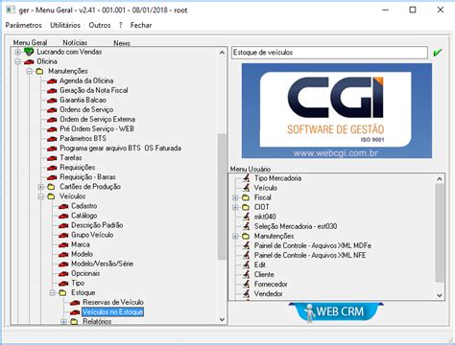Click the user icon next to Veículo

246,188
